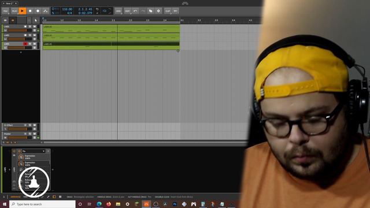This screenshot has width=370, height=208.
Task: Open File Explorer from the taskbar
Action: pyautogui.click(x=118, y=204)
